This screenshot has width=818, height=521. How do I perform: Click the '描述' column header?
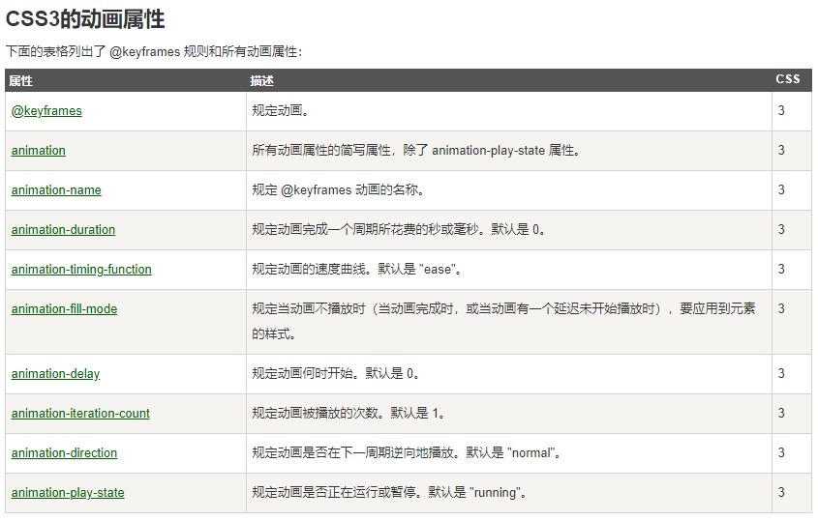262,81
